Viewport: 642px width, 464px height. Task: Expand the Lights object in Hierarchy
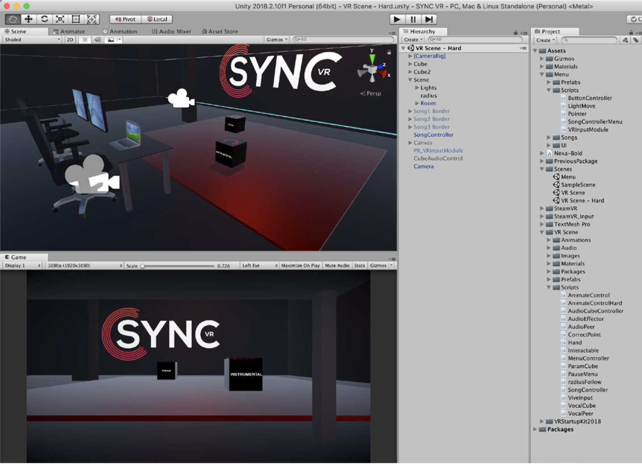pos(417,88)
